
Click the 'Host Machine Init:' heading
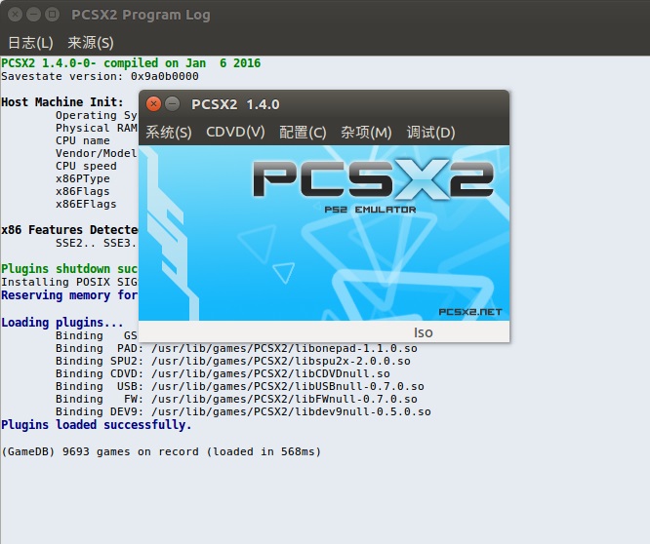pyautogui.click(x=62, y=101)
